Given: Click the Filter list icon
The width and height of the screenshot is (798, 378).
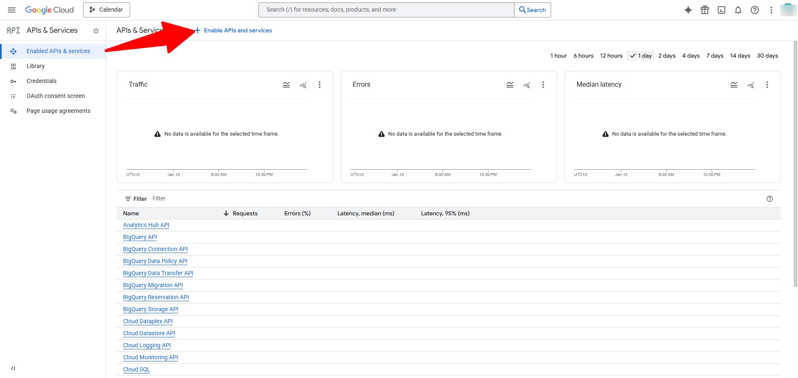Looking at the screenshot, I should pos(128,199).
